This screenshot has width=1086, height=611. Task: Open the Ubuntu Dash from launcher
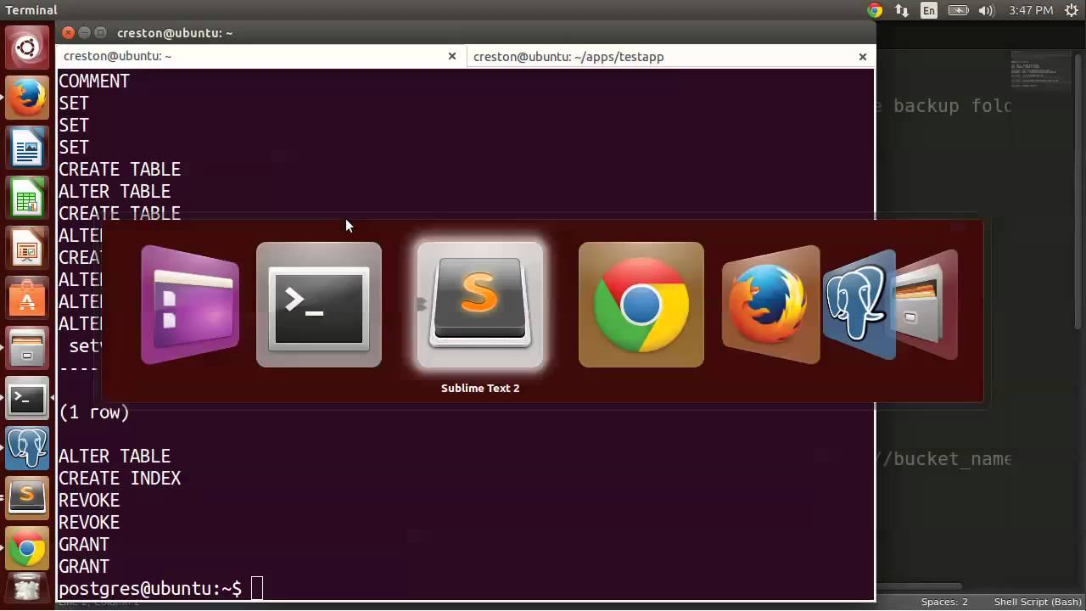tap(27, 48)
